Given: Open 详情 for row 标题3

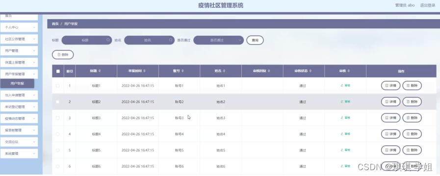Looking at the screenshot, I should (x=390, y=118).
